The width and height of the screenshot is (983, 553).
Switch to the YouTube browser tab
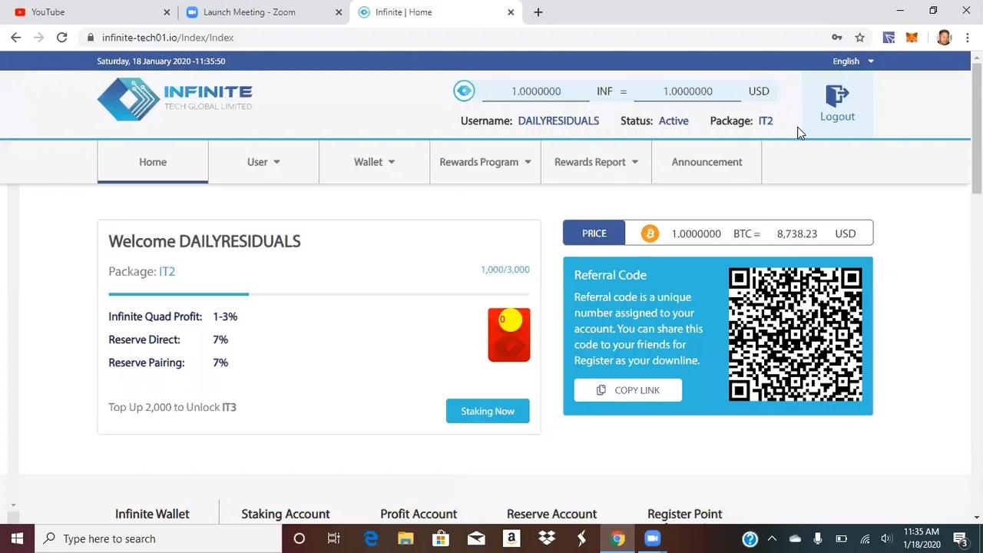click(x=84, y=12)
